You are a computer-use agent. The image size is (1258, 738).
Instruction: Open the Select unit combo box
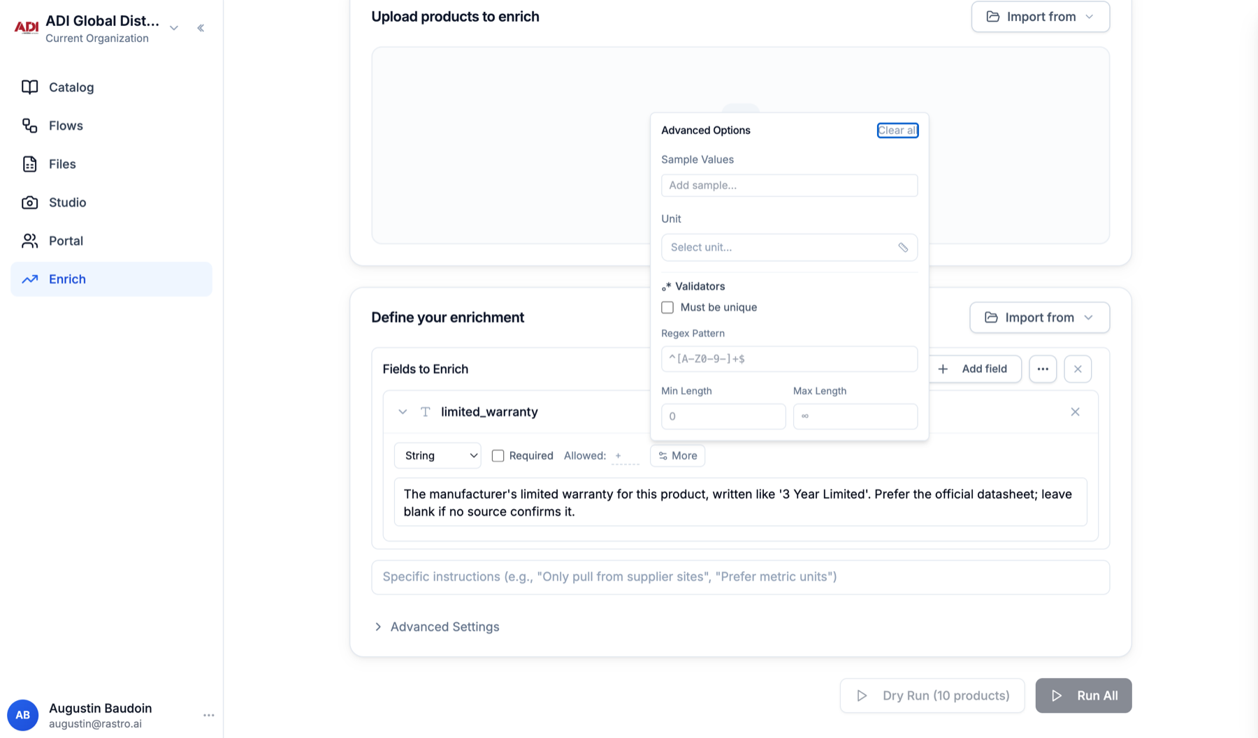pyautogui.click(x=789, y=247)
